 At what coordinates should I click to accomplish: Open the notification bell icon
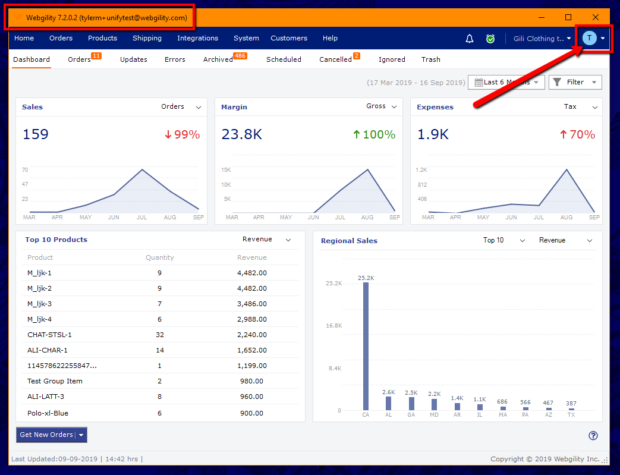pos(469,38)
